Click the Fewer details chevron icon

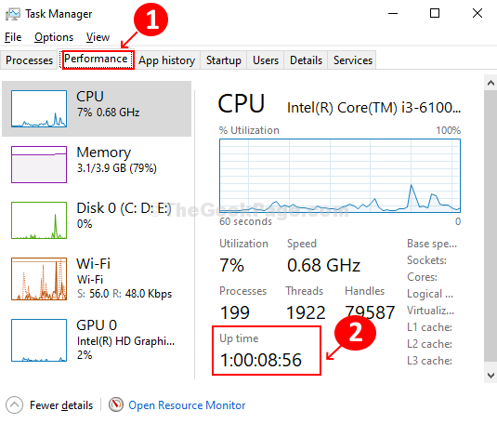[x=14, y=405]
